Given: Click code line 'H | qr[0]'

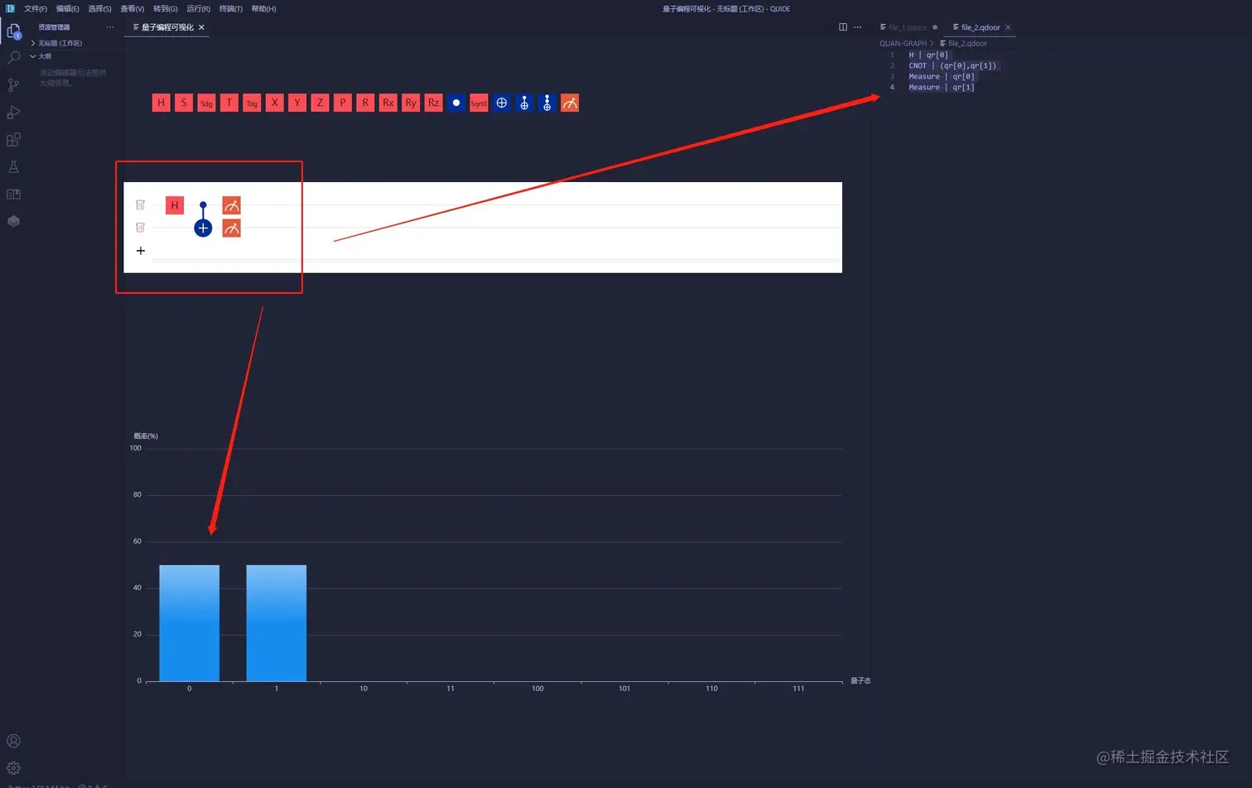Looking at the screenshot, I should pos(928,55).
